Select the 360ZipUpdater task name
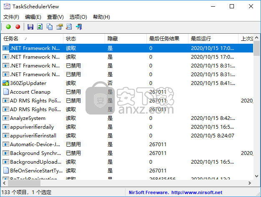261x197 pixels. point(28,83)
